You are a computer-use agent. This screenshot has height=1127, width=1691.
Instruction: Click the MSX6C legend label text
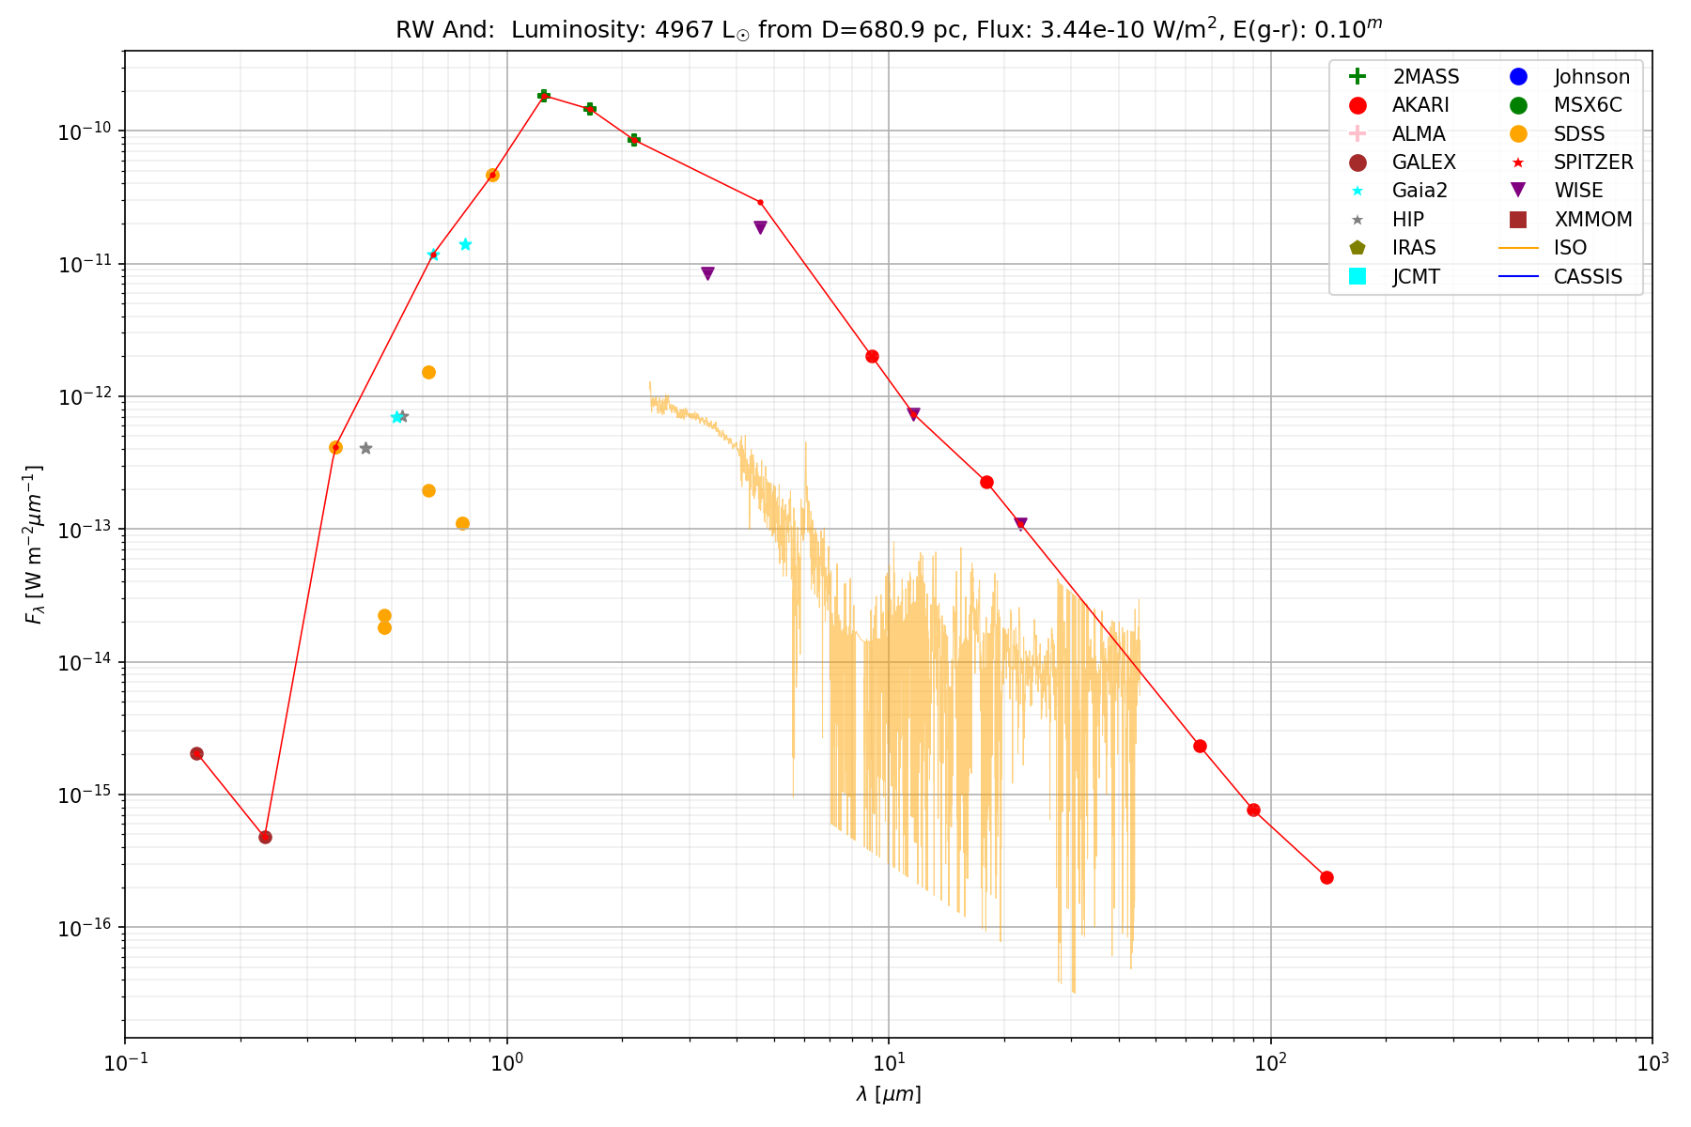(1588, 105)
